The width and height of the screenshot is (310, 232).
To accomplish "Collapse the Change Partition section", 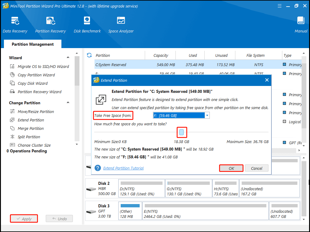I will [x=68, y=102].
